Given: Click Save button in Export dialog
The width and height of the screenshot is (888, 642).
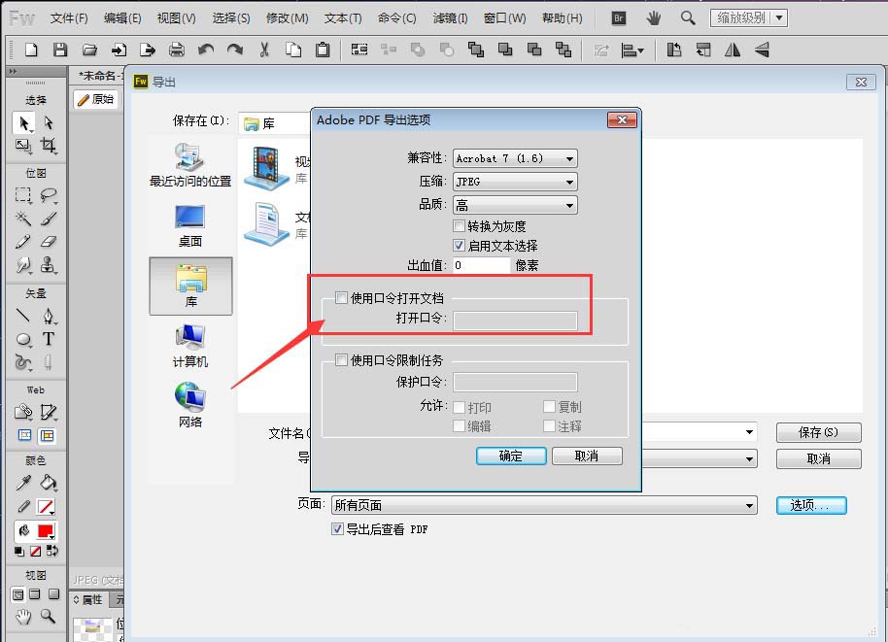Looking at the screenshot, I should click(x=818, y=432).
